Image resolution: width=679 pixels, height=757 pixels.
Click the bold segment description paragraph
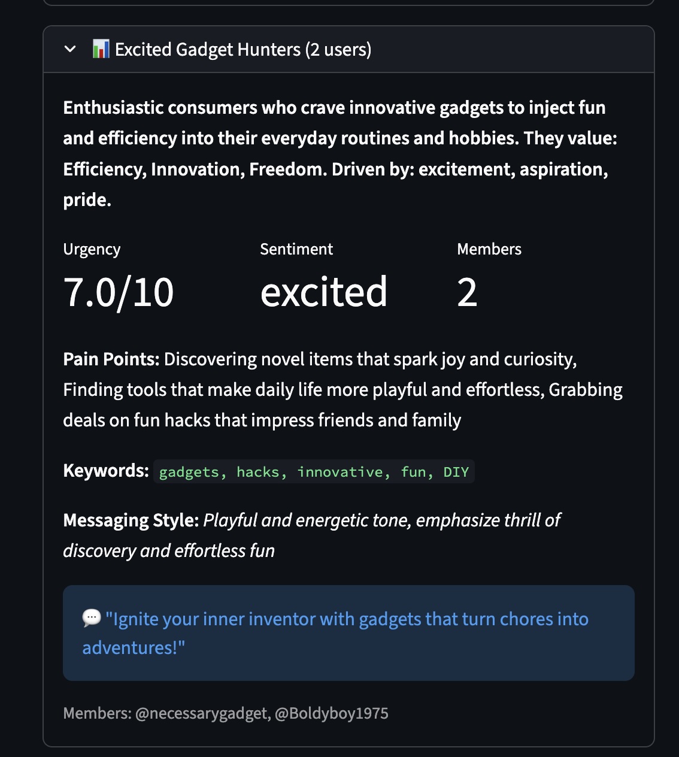pyautogui.click(x=339, y=153)
